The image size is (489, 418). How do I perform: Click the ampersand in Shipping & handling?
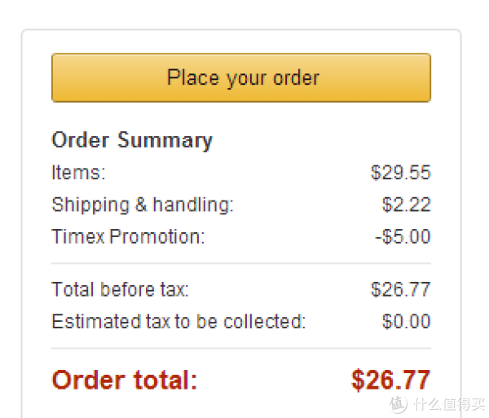pos(141,205)
